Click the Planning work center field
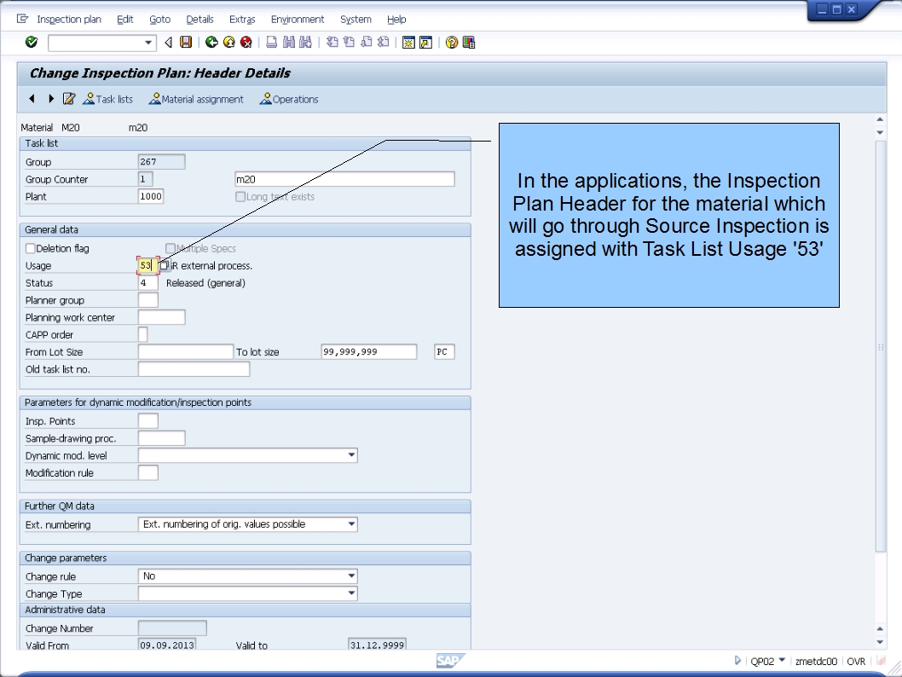902x677 pixels. click(162, 317)
